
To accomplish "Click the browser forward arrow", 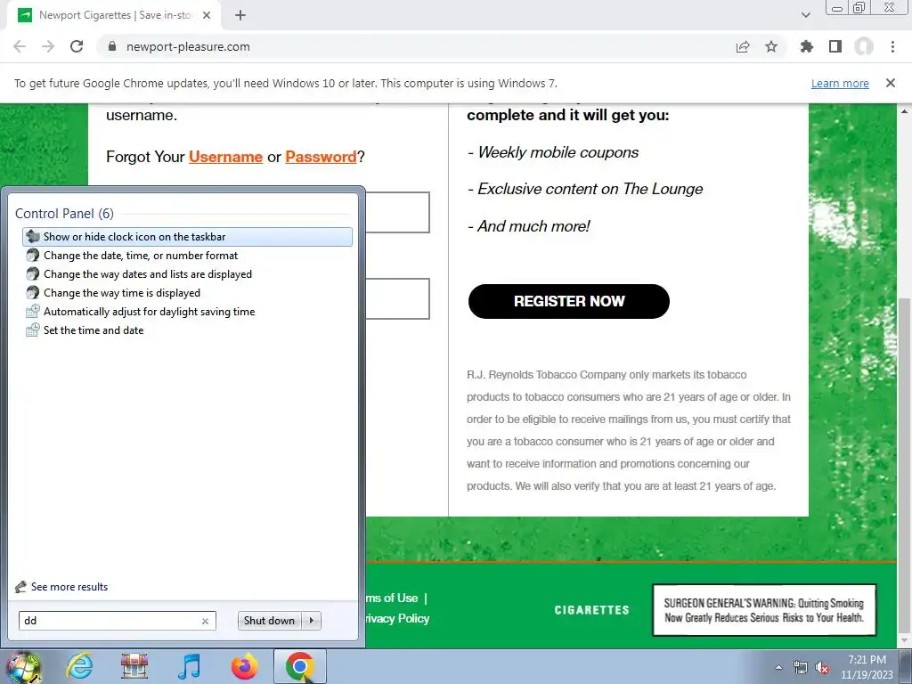I will click(x=48, y=46).
